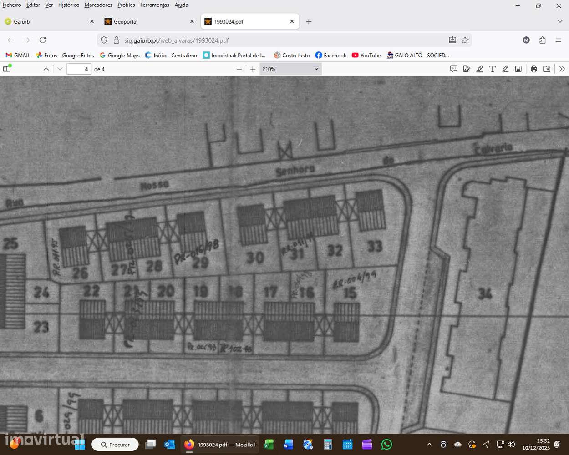Open the extensions panel
Image resolution: width=569 pixels, height=455 pixels.
pyautogui.click(x=542, y=40)
